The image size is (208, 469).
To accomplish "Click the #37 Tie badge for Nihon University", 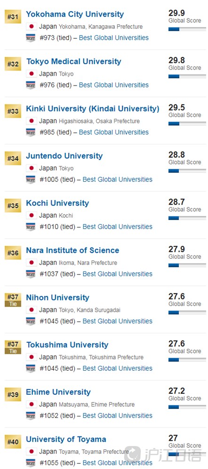I will pos(13,300).
